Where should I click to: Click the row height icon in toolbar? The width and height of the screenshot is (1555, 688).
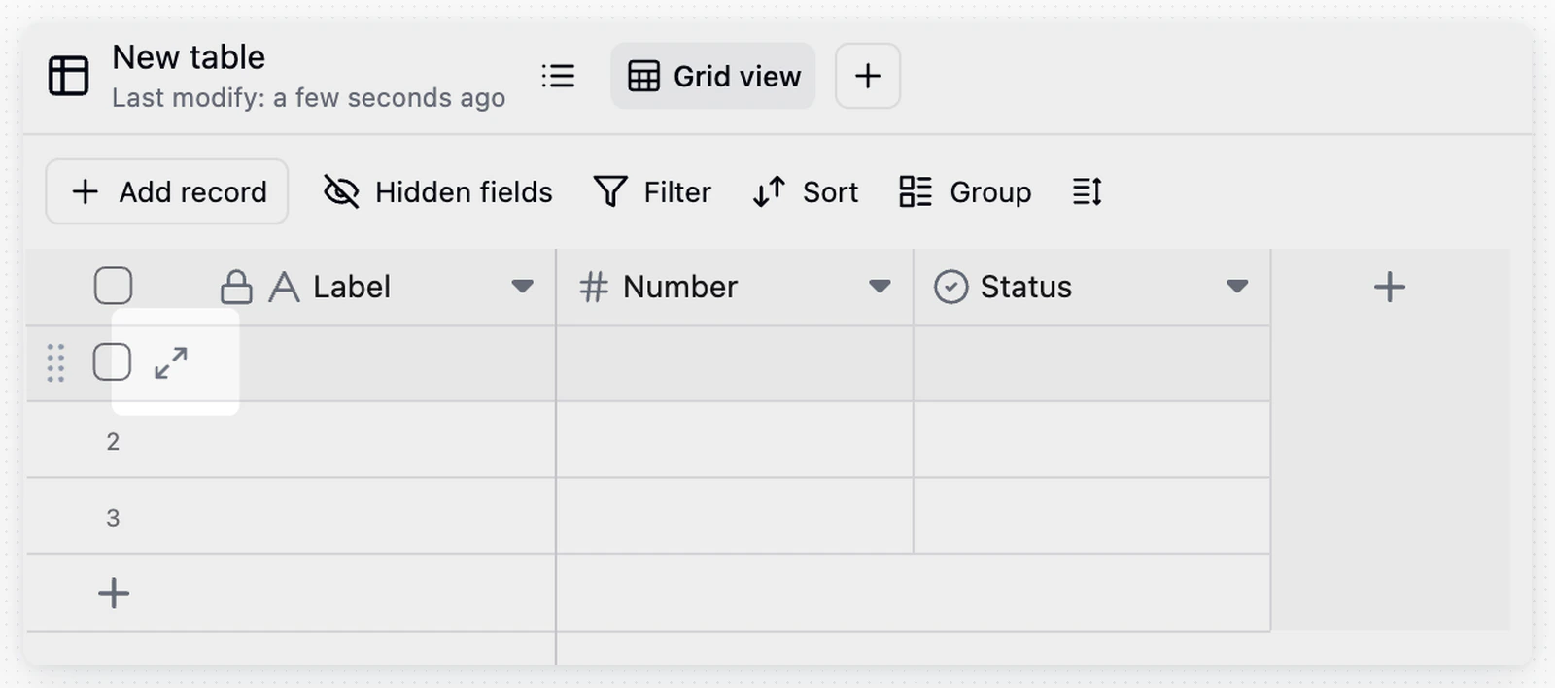tap(1087, 191)
